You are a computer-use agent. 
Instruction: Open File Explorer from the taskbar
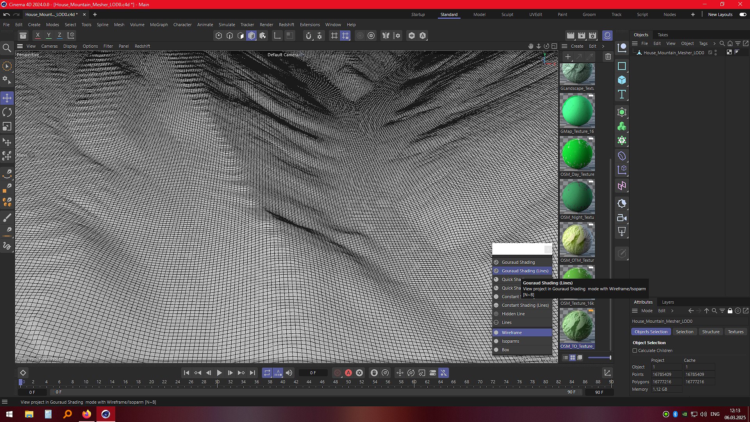tap(29, 414)
